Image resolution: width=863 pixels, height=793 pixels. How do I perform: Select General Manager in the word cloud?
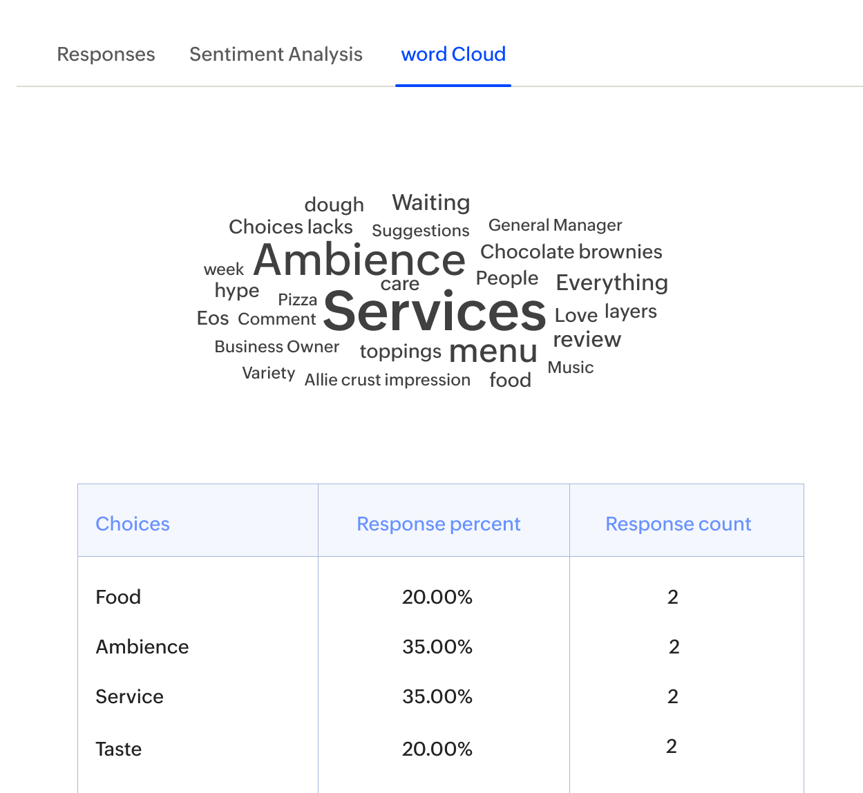tap(555, 225)
